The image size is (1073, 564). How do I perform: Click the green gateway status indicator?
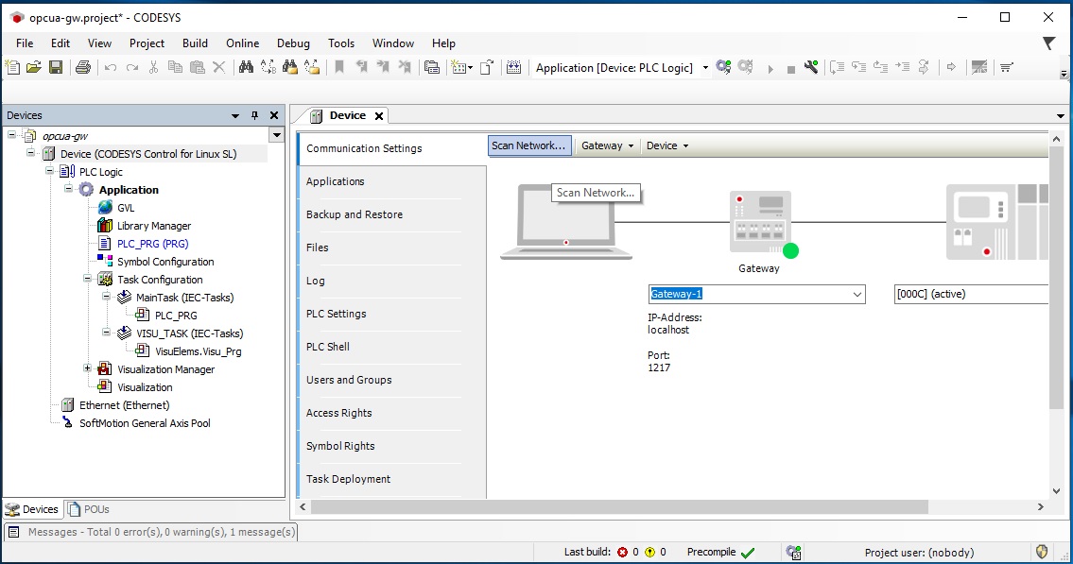pyautogui.click(x=790, y=251)
